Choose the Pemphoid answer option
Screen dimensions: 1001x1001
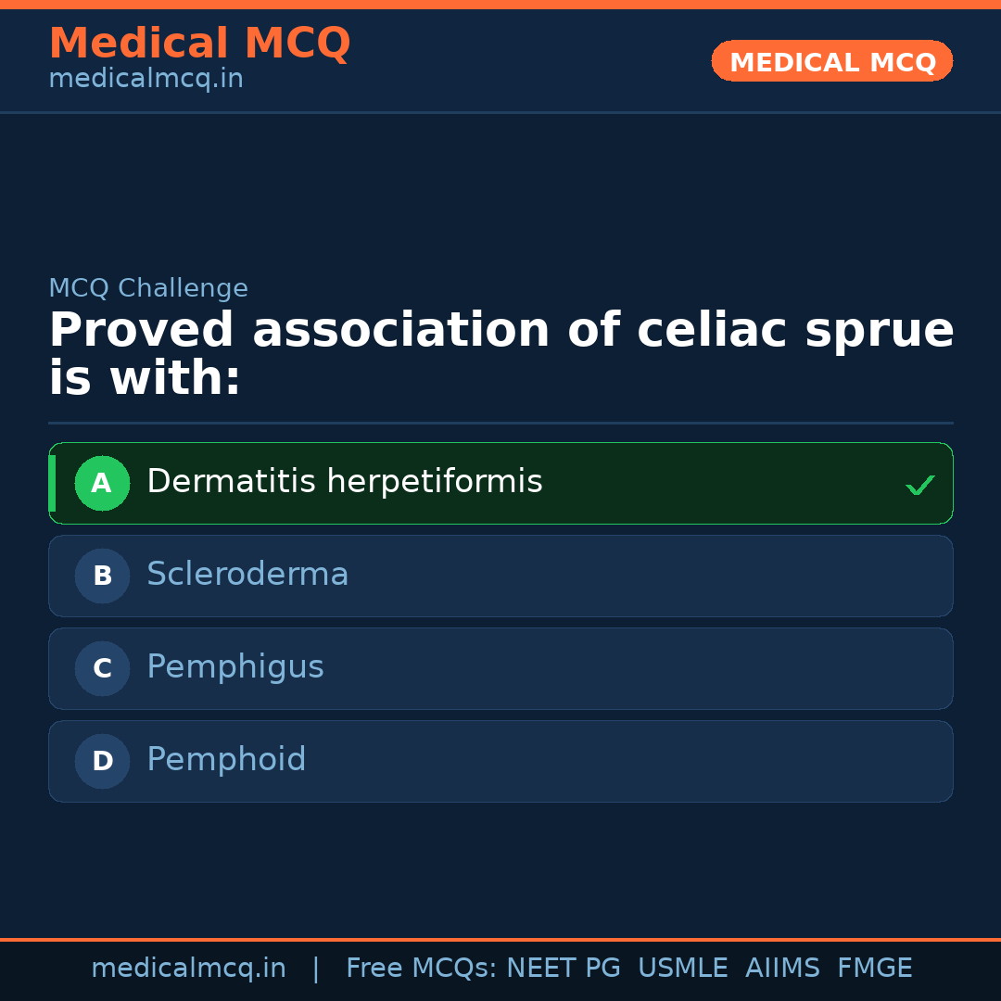click(x=226, y=760)
